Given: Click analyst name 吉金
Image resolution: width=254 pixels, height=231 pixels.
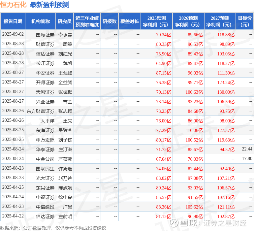Looking at the screenshot, I should 68,102.
